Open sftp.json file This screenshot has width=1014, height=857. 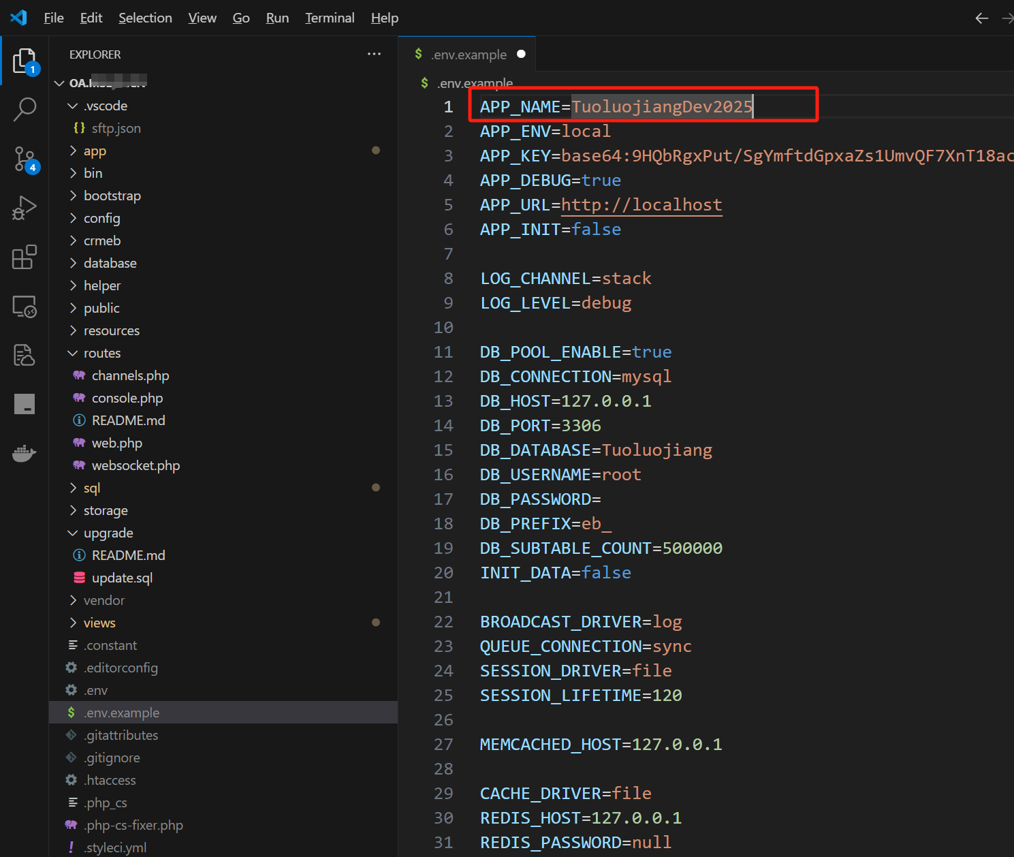pos(223,128)
